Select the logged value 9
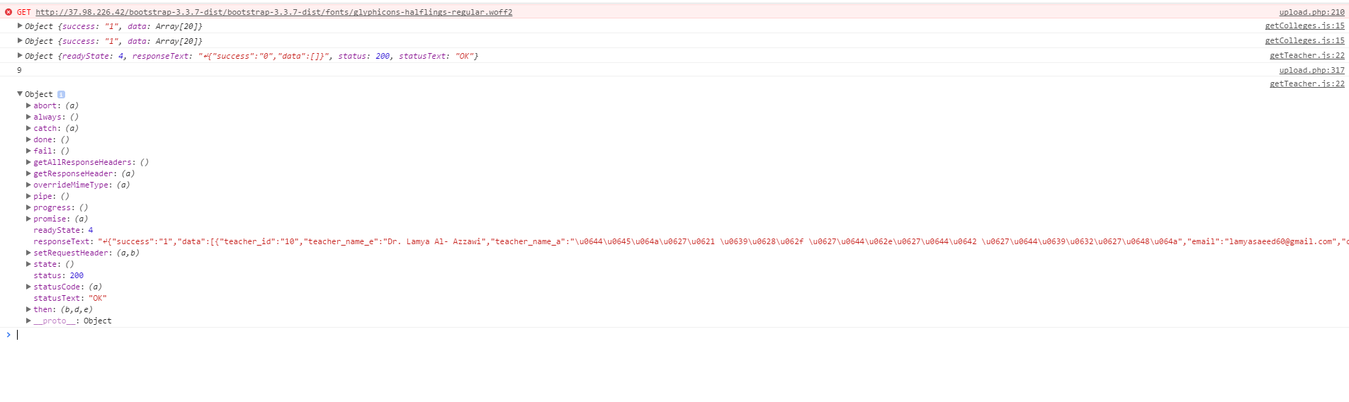1349x402 pixels. (x=19, y=70)
